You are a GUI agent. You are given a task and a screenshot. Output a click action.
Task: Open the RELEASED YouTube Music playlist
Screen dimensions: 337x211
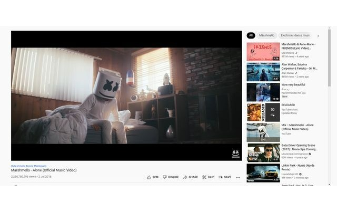click(x=263, y=112)
